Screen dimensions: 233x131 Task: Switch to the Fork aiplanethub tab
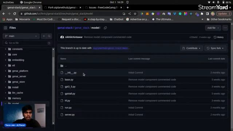(62, 8)
